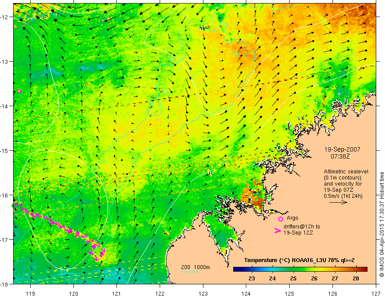Click longitude axis label '125'
The height and width of the screenshot is (297, 385).
(x=290, y=294)
